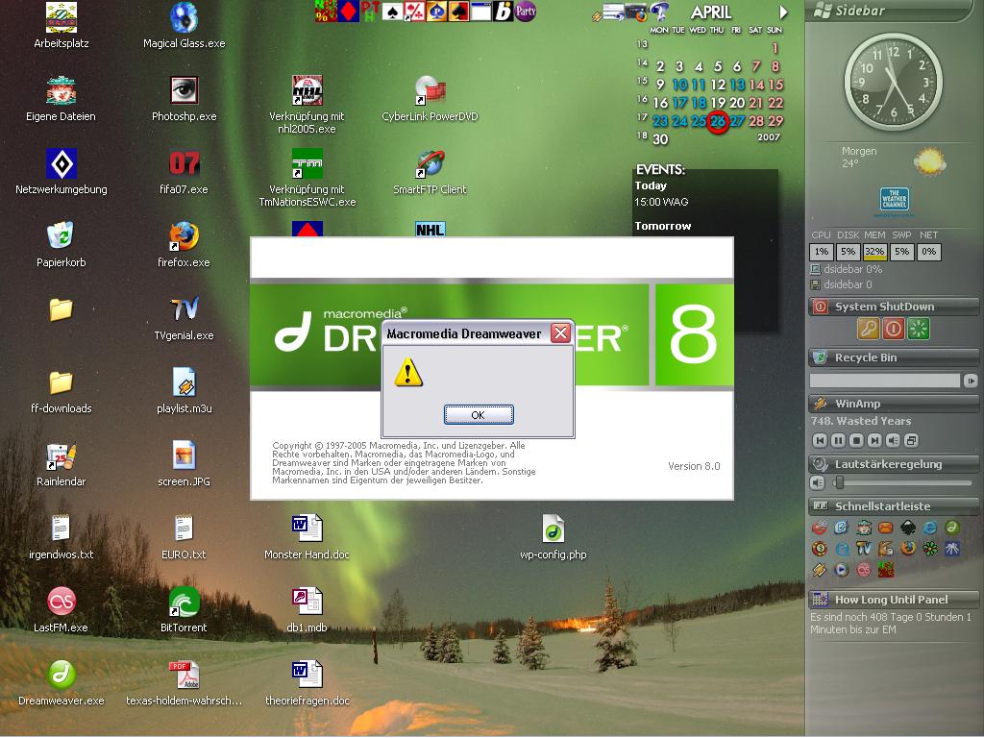Launch Firefox from the Schnellstartleiste icons
This screenshot has width=984, height=738.
(x=908, y=549)
